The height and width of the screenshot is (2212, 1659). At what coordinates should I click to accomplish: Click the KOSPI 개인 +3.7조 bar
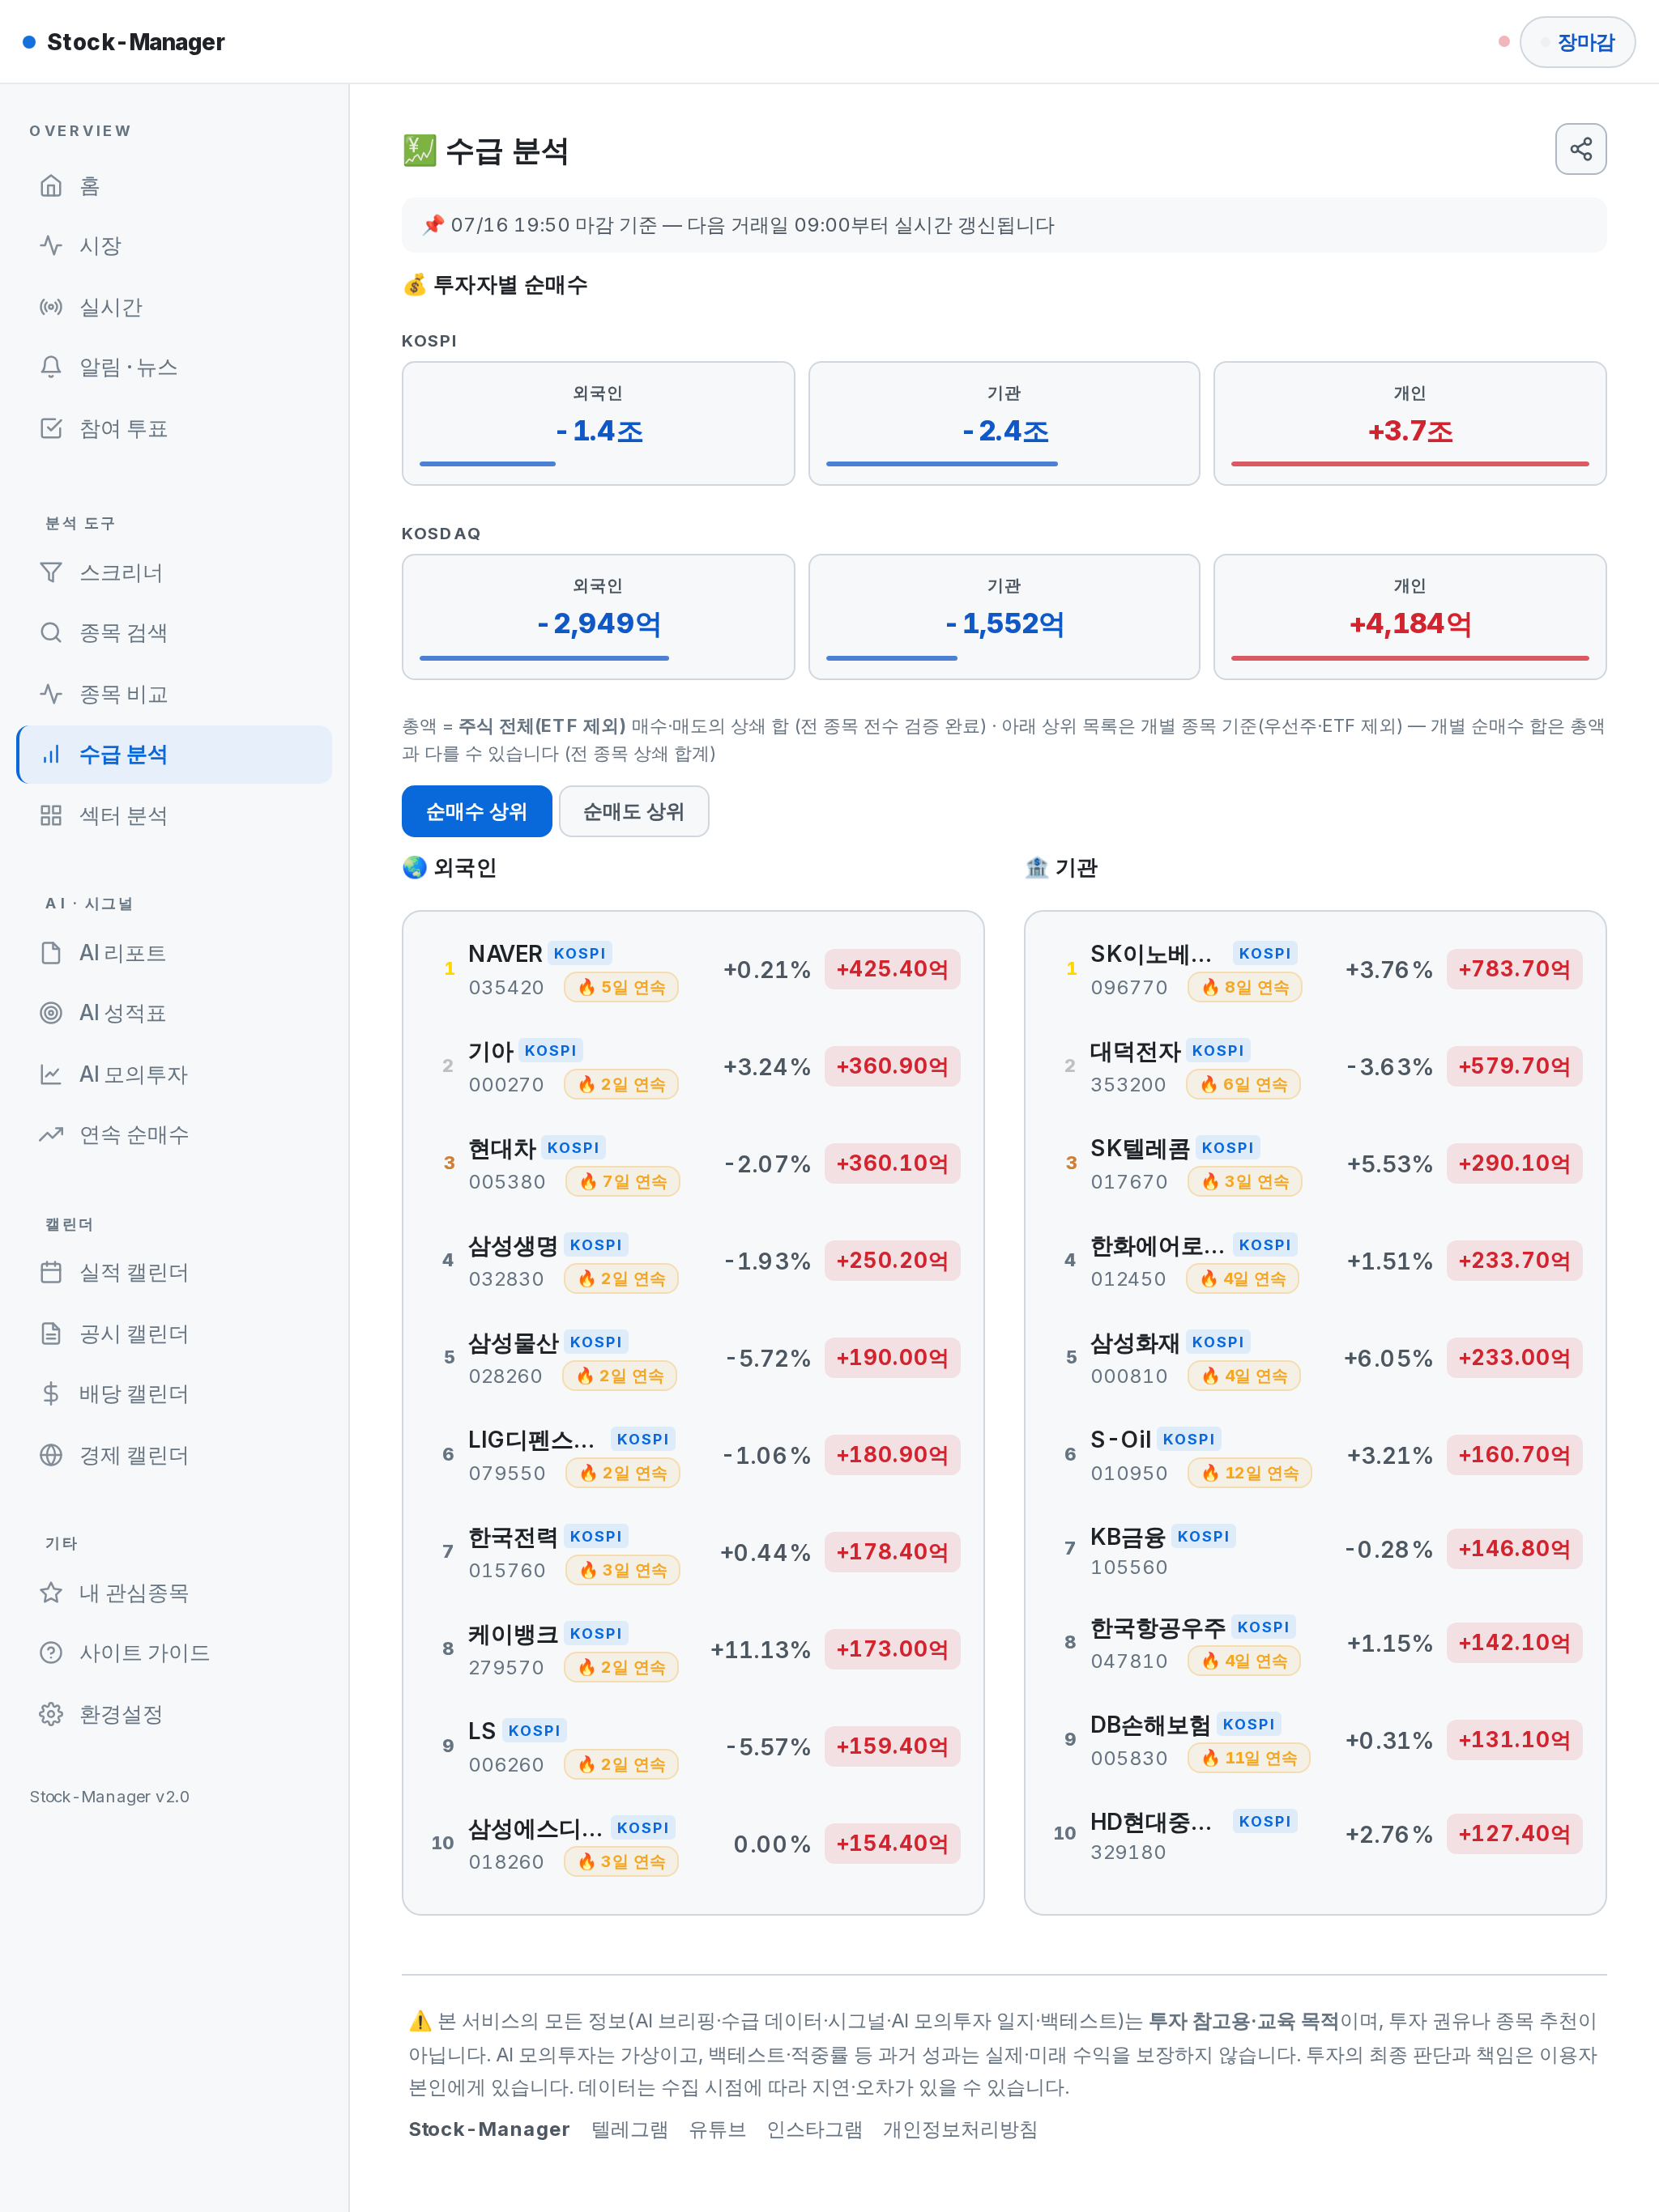pos(1410,464)
